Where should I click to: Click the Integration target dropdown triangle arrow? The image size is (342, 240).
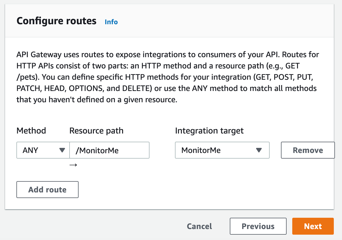[x=259, y=150]
